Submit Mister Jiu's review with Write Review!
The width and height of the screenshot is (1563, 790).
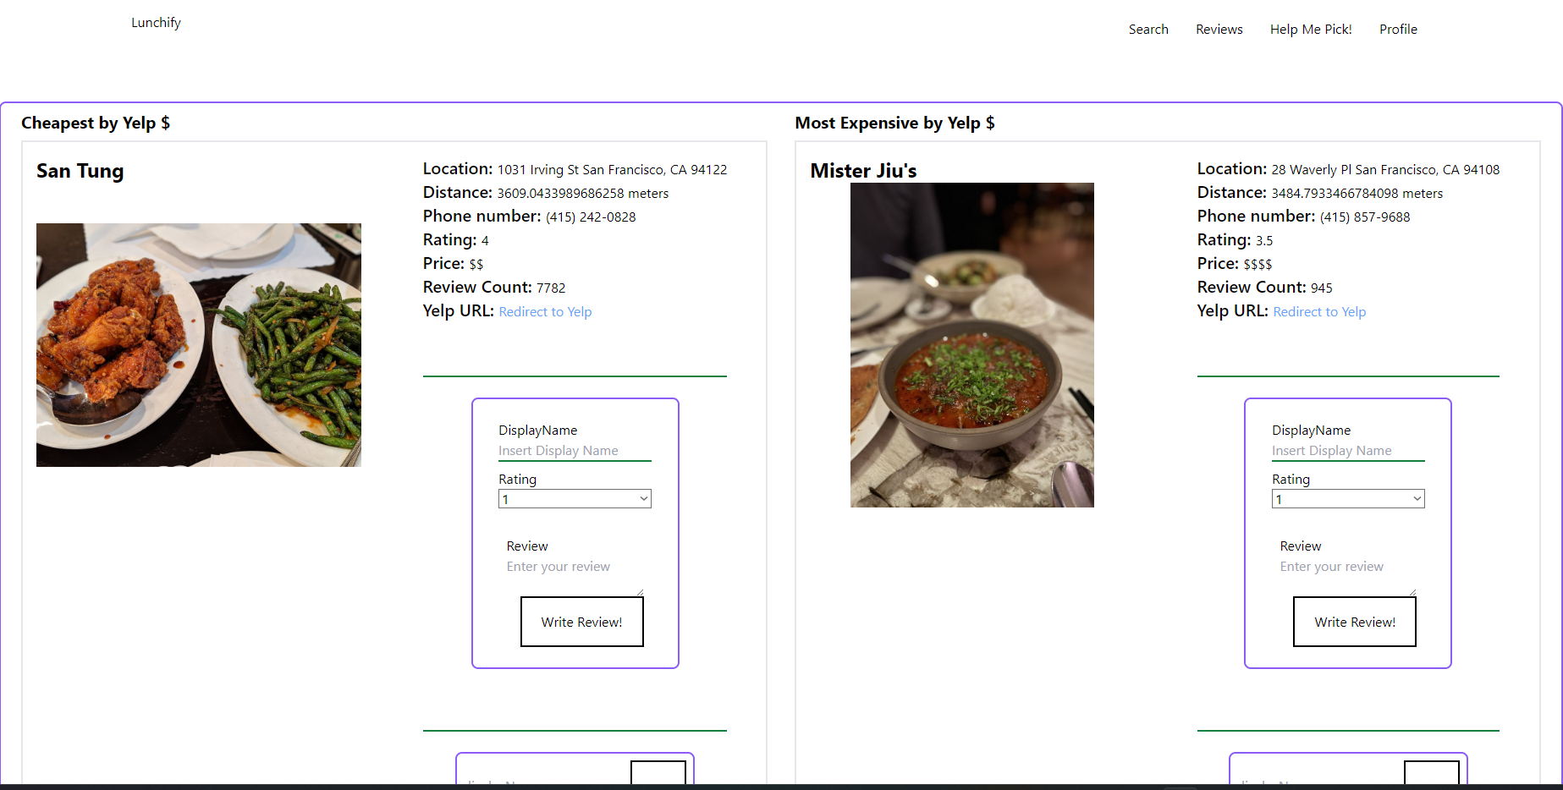click(1355, 622)
